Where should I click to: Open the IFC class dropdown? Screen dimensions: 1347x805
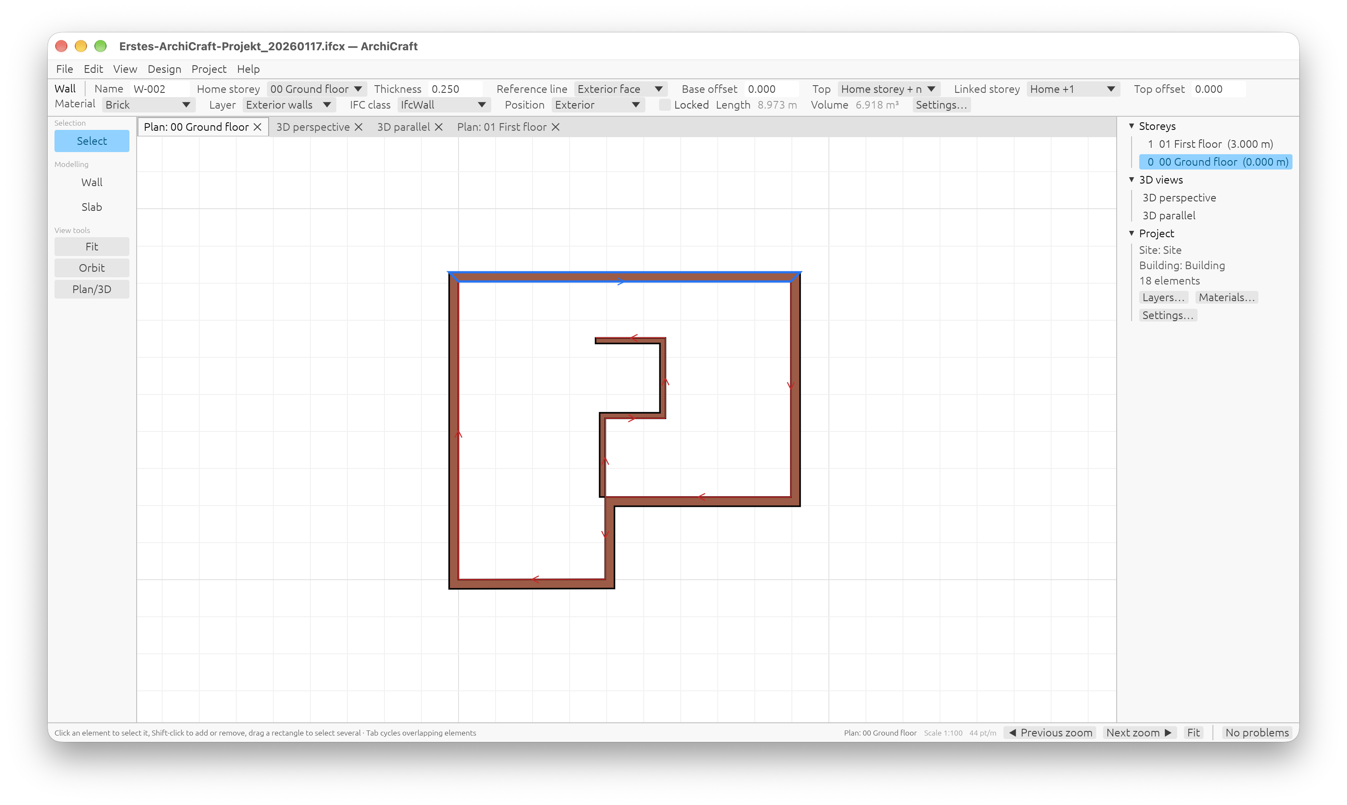(x=444, y=105)
